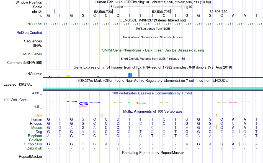Click the LINC00592 GENCODE track label

(x=33, y=24)
